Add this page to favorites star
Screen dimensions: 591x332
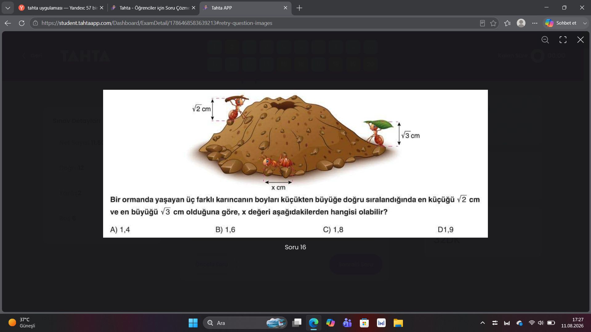click(493, 23)
